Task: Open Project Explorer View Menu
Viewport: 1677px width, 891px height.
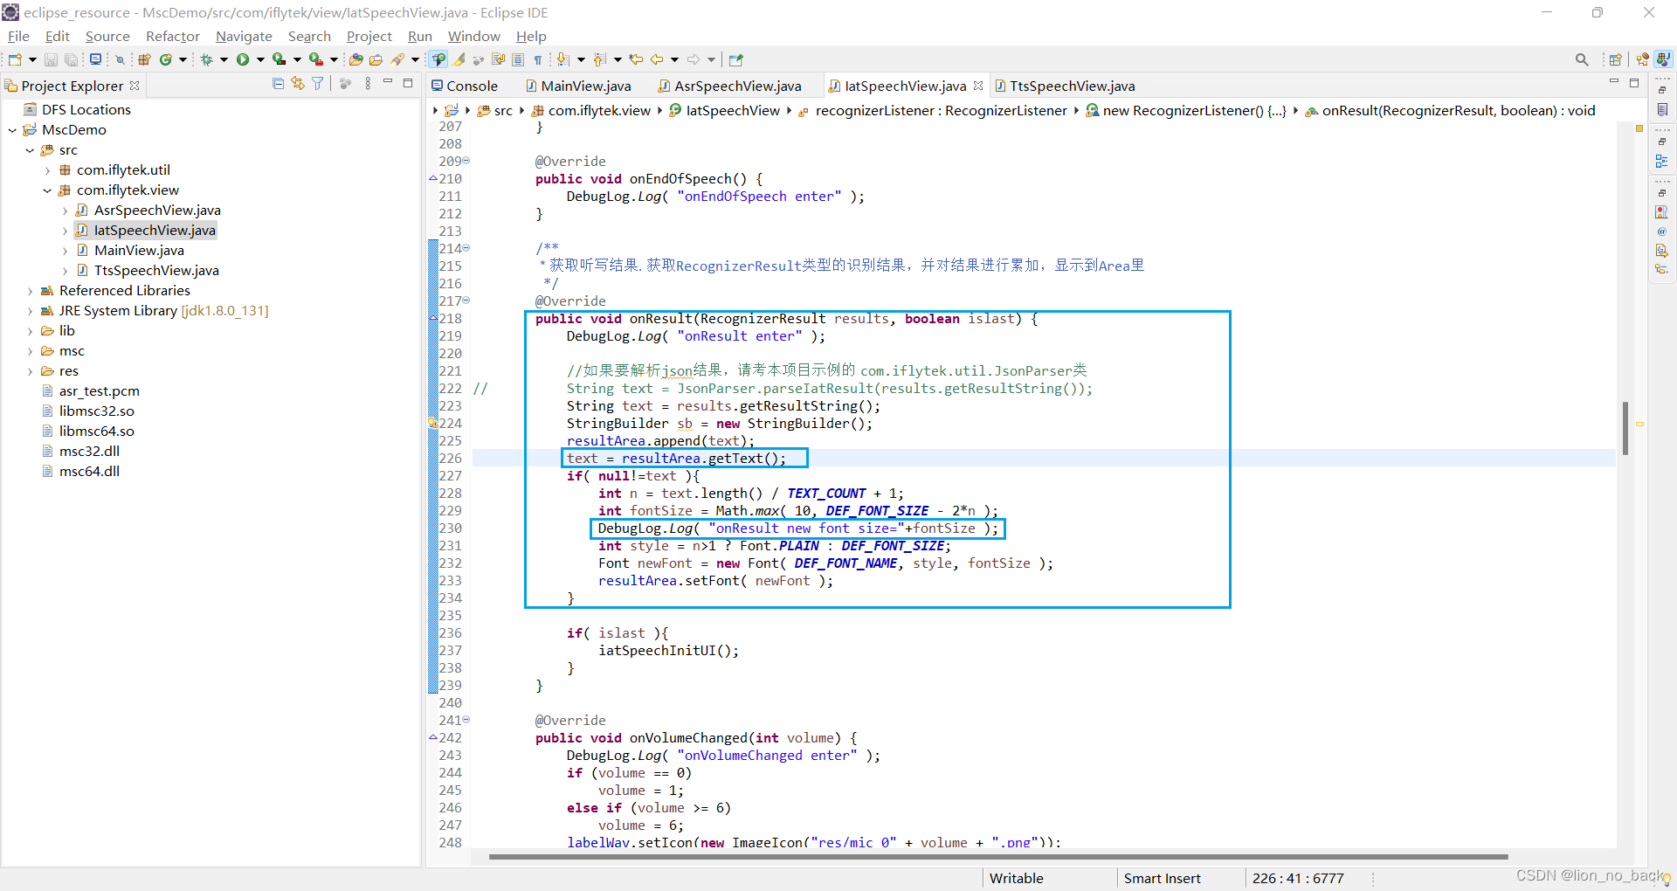Action: click(368, 84)
